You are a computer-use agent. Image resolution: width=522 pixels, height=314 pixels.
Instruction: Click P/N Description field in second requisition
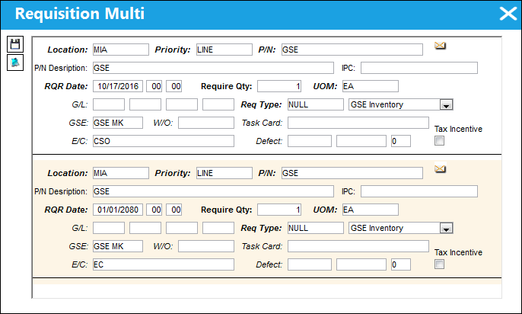point(213,191)
